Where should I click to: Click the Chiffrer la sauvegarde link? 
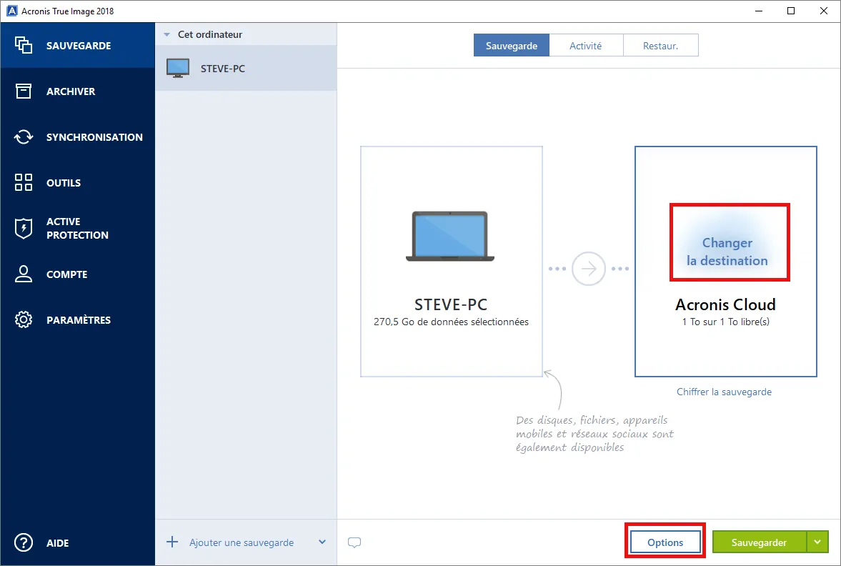pyautogui.click(x=724, y=392)
